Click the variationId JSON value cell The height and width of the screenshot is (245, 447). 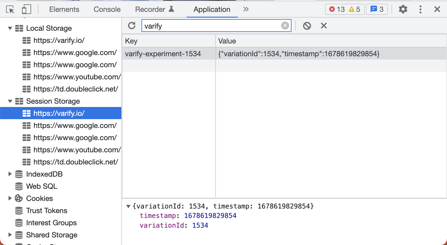331,54
